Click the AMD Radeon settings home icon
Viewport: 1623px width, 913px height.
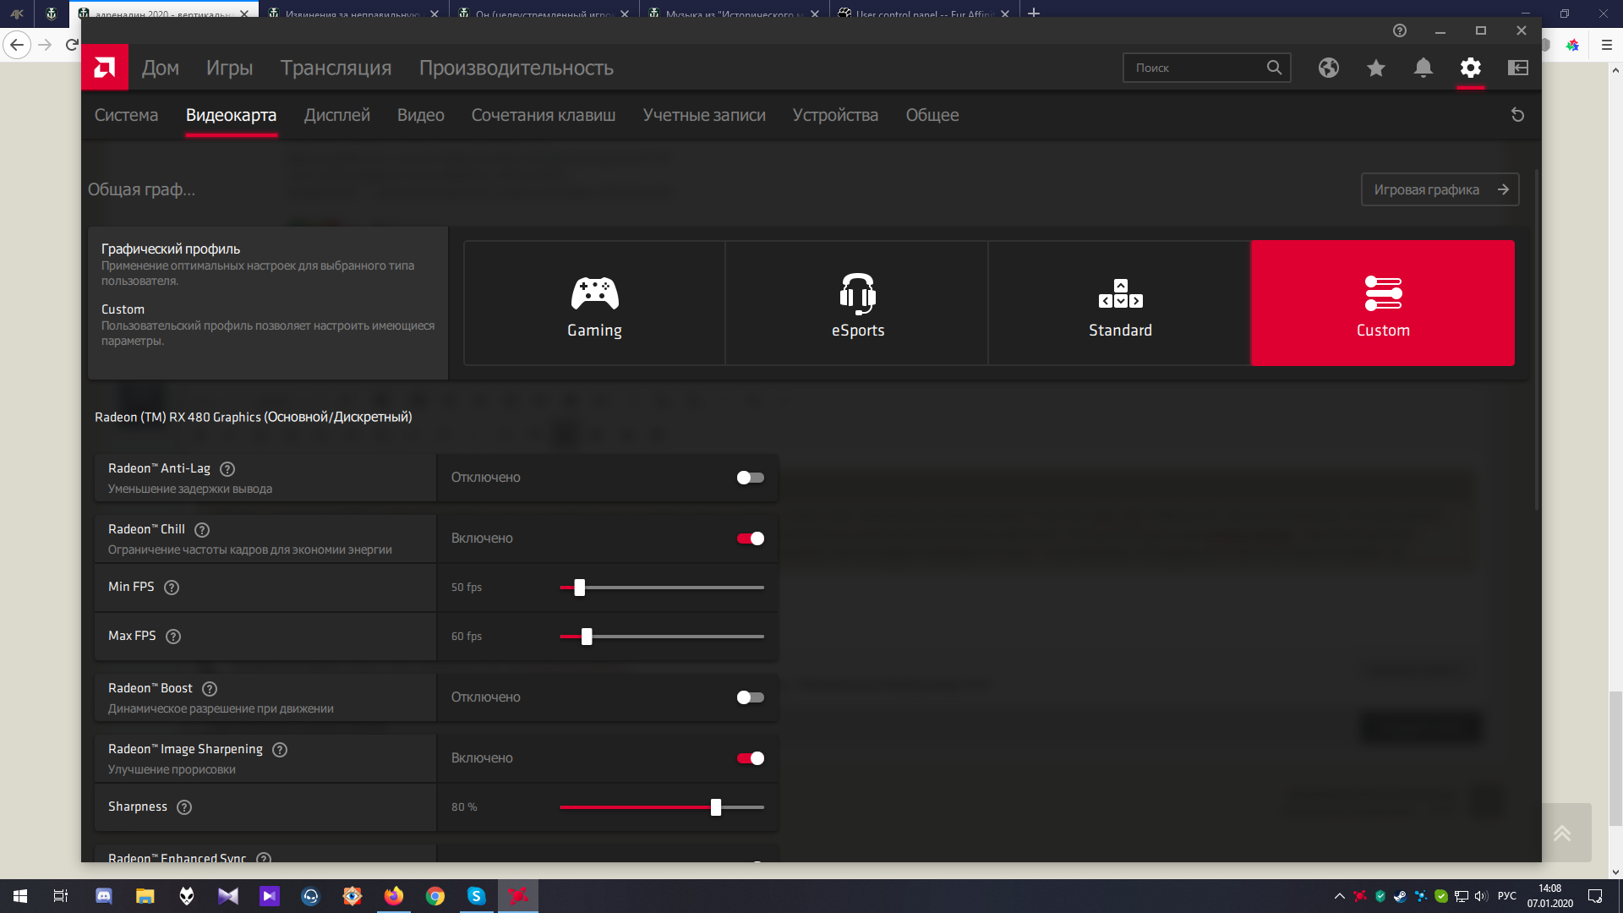[x=106, y=67]
